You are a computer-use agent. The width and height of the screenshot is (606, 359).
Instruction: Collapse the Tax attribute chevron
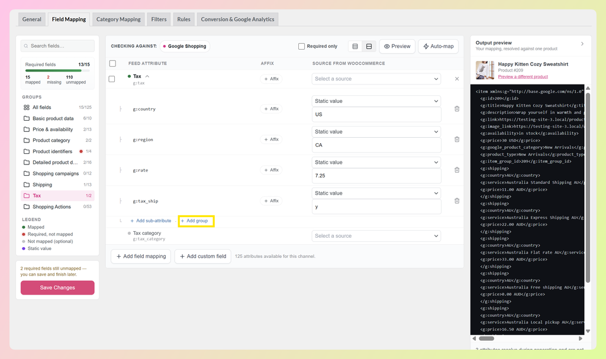pyautogui.click(x=147, y=76)
